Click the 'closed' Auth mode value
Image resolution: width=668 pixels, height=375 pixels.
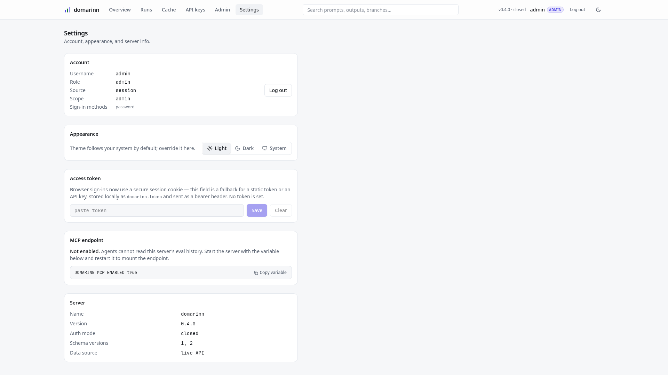pos(190,333)
